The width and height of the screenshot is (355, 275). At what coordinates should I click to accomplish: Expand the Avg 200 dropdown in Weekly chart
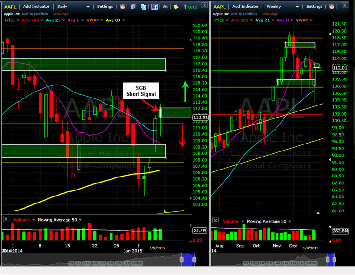tap(251, 20)
